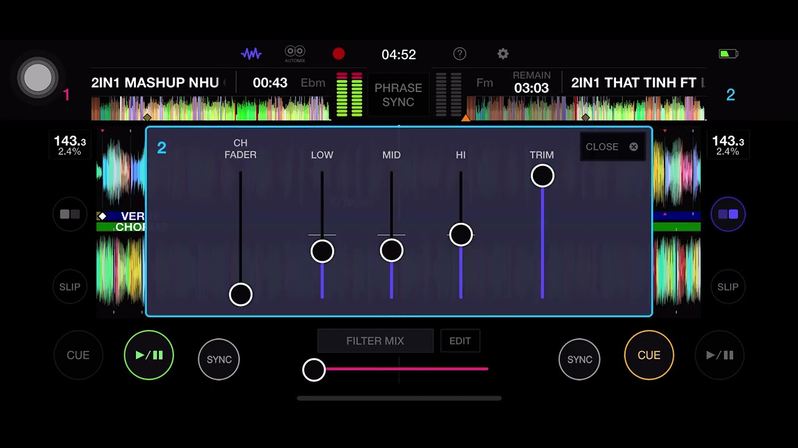The height and width of the screenshot is (448, 798).
Task: Click the EDIT button
Action: point(460,341)
